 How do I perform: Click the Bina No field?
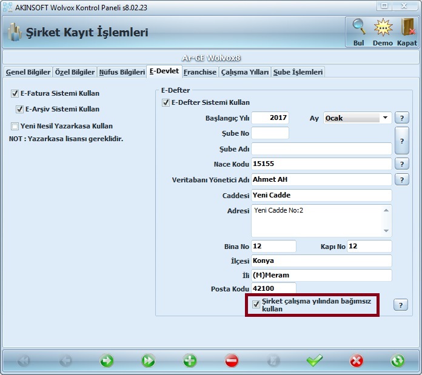[x=273, y=246]
